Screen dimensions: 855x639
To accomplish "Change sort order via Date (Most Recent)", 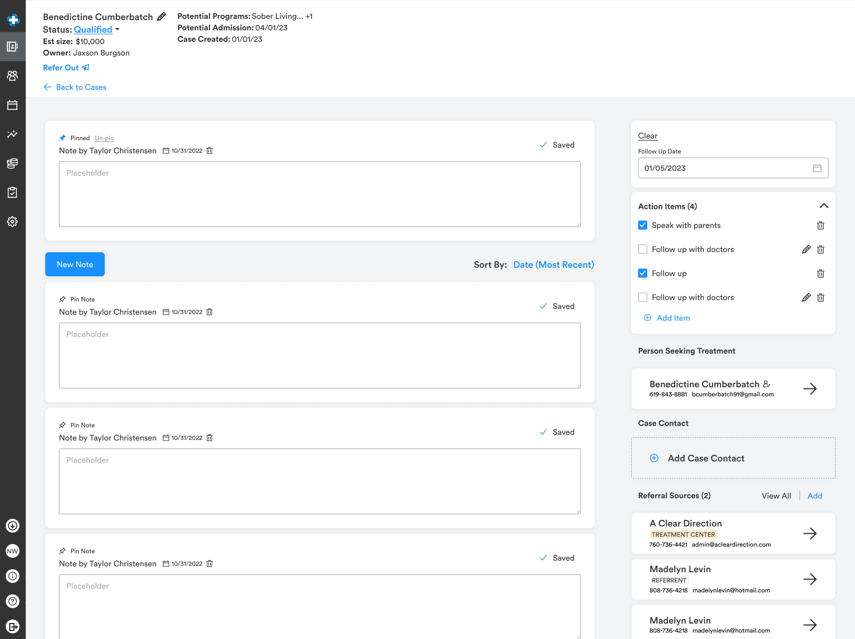I will [x=553, y=265].
